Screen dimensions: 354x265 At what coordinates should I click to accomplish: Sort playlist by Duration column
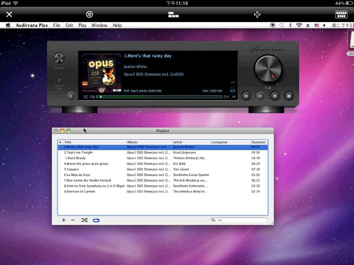(x=259, y=142)
